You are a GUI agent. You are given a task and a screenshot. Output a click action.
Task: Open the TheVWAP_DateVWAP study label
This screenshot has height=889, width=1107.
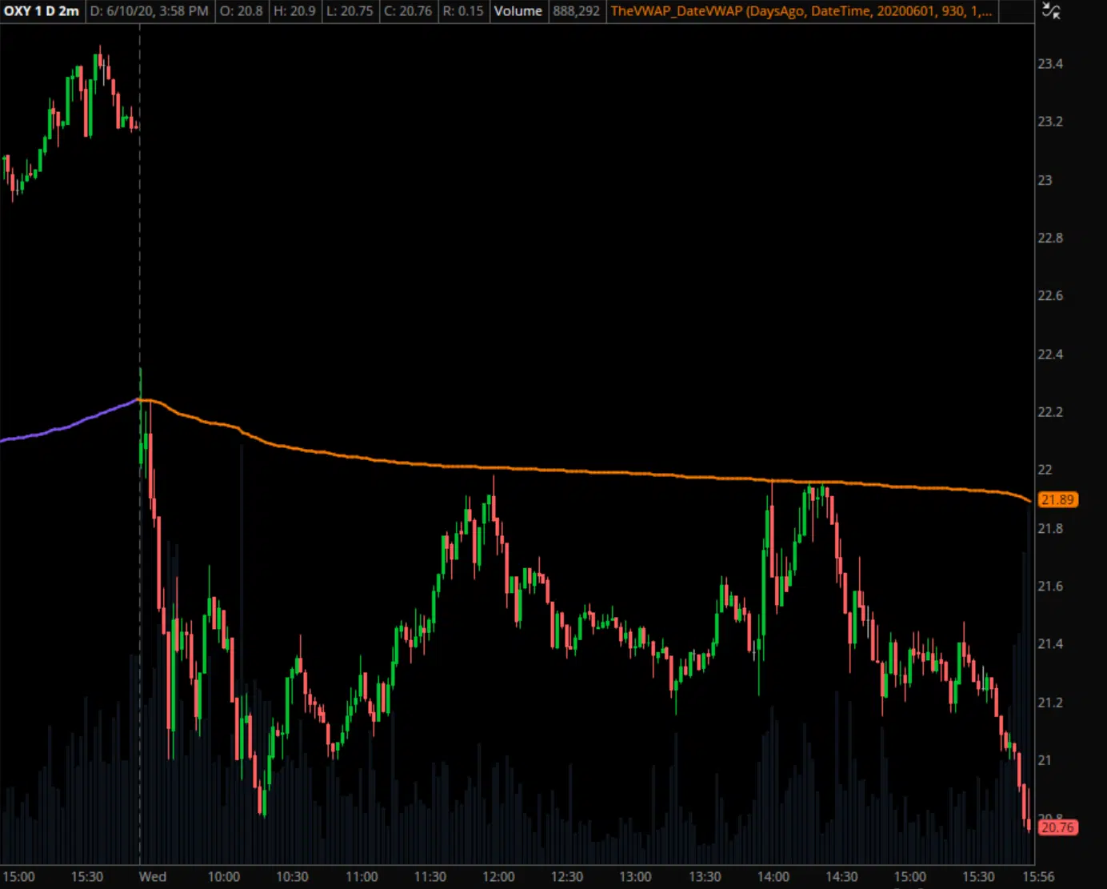pos(801,11)
